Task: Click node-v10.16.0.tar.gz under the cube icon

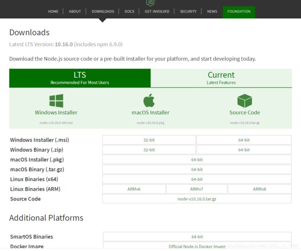Action: pos(245,123)
